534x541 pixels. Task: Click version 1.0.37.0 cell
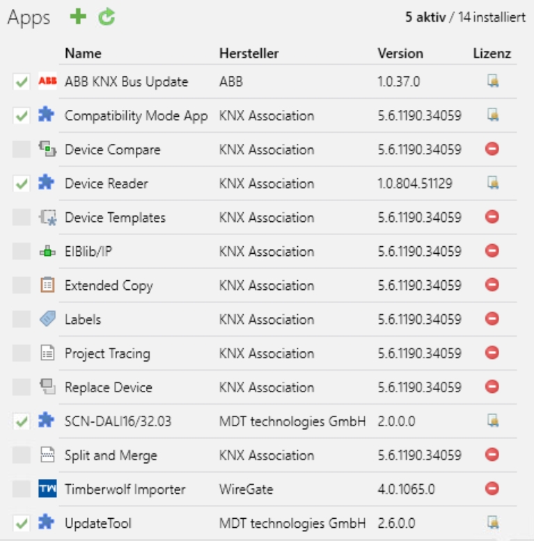tap(399, 82)
